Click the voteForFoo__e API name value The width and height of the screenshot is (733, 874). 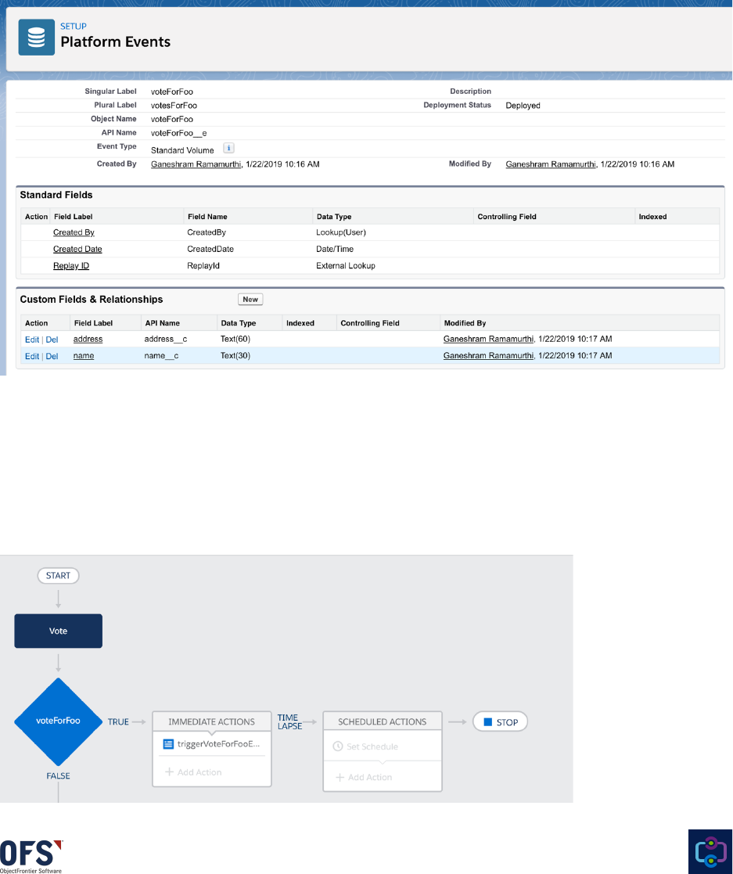(179, 133)
